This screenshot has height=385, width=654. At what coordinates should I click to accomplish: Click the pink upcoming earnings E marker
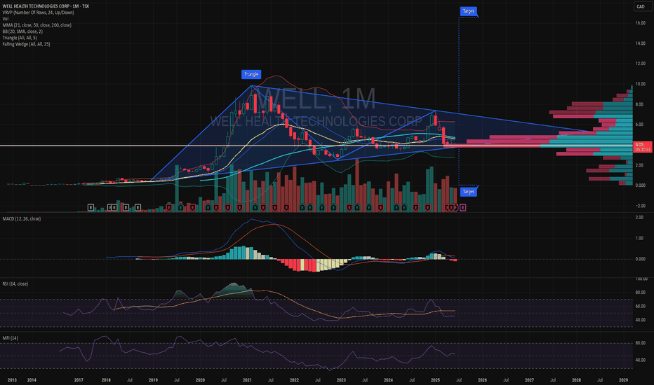[x=463, y=207]
